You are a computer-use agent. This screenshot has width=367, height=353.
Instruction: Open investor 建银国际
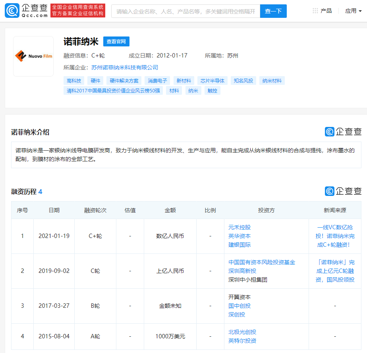(x=240, y=245)
